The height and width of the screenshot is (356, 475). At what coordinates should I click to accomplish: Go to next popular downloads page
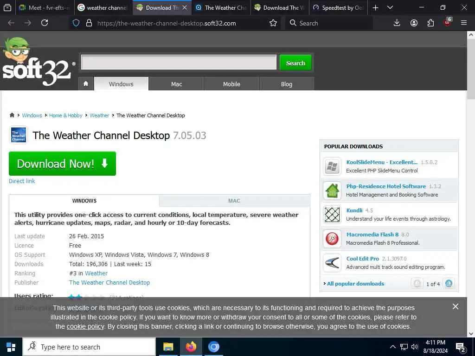pyautogui.click(x=449, y=284)
